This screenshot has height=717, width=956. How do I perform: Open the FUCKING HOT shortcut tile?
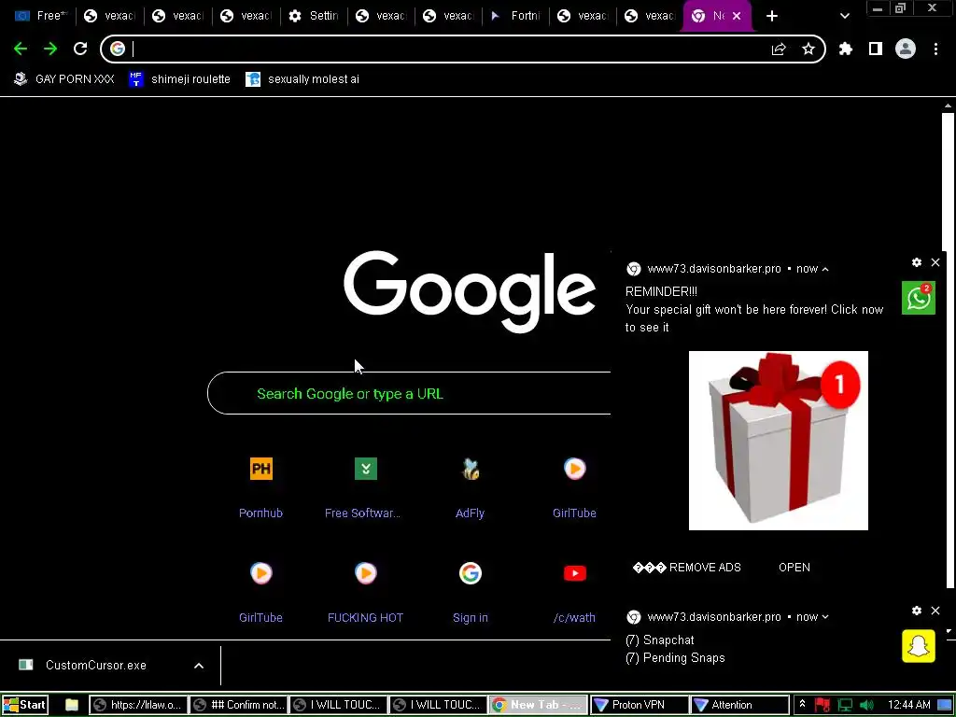pyautogui.click(x=365, y=592)
